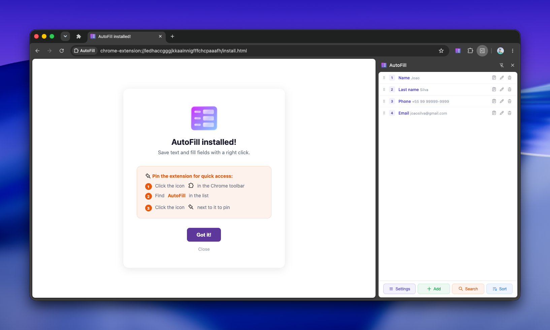The width and height of the screenshot is (550, 330).
Task: Click the number 1 badge in the Name row
Action: click(x=392, y=78)
